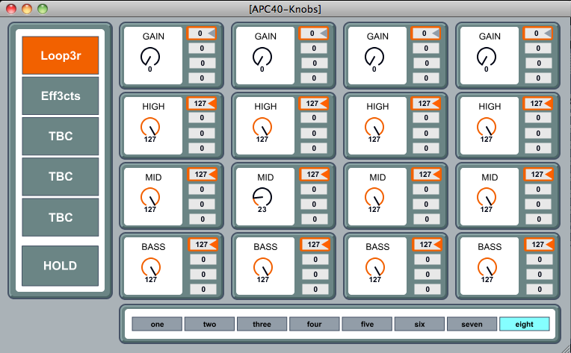
Task: Click the MID knob in the first column
Action: 150,198
